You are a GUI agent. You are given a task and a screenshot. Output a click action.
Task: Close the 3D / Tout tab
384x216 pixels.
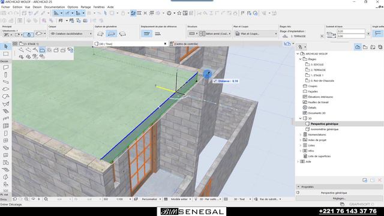click(x=165, y=44)
